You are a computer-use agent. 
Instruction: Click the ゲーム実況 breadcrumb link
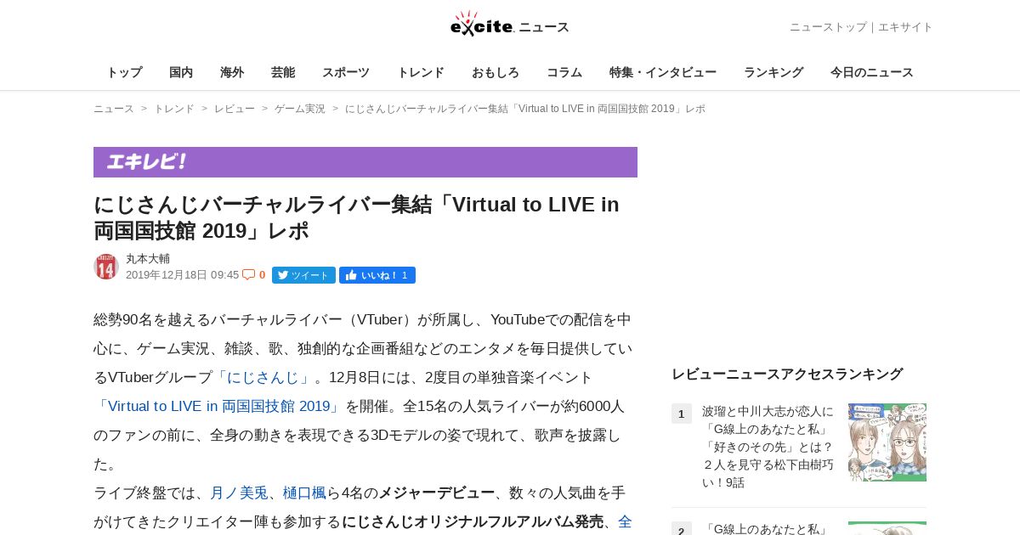click(300, 109)
